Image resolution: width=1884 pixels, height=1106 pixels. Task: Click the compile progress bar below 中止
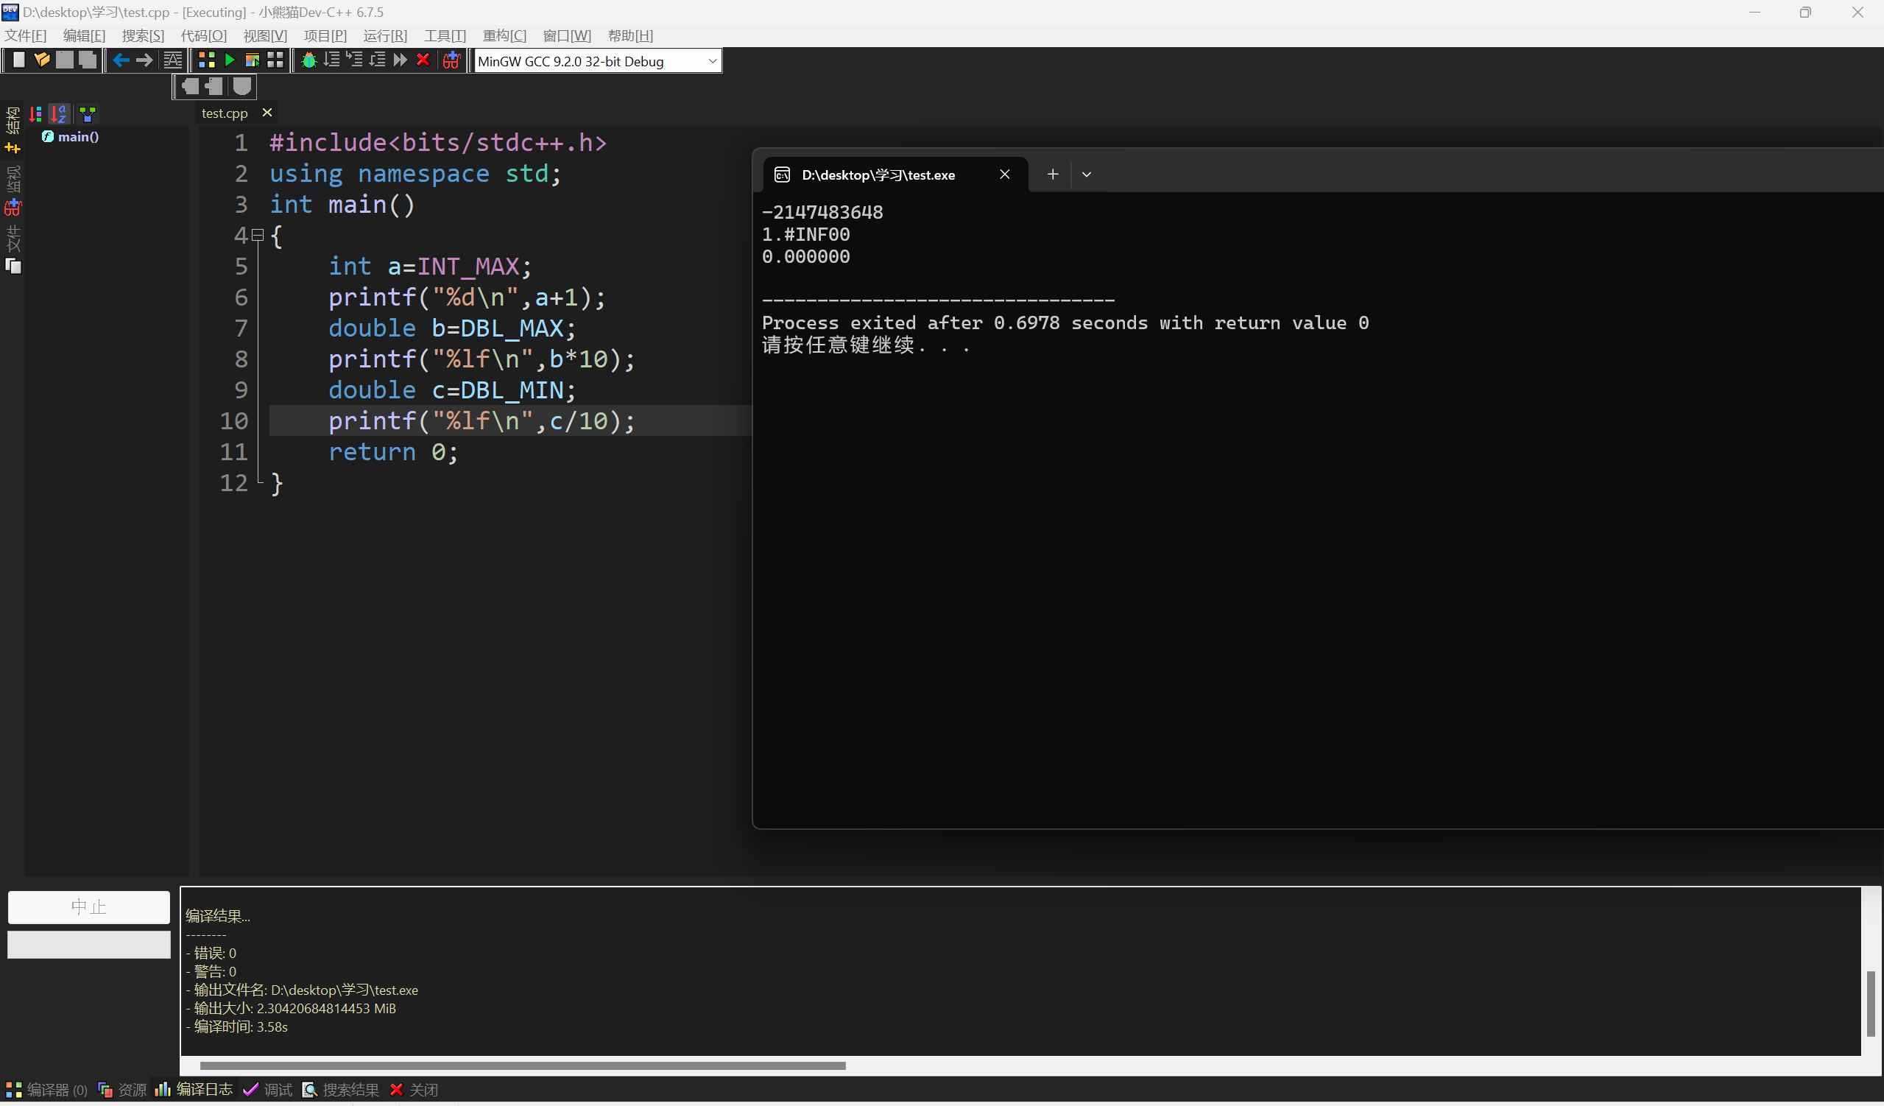(89, 945)
